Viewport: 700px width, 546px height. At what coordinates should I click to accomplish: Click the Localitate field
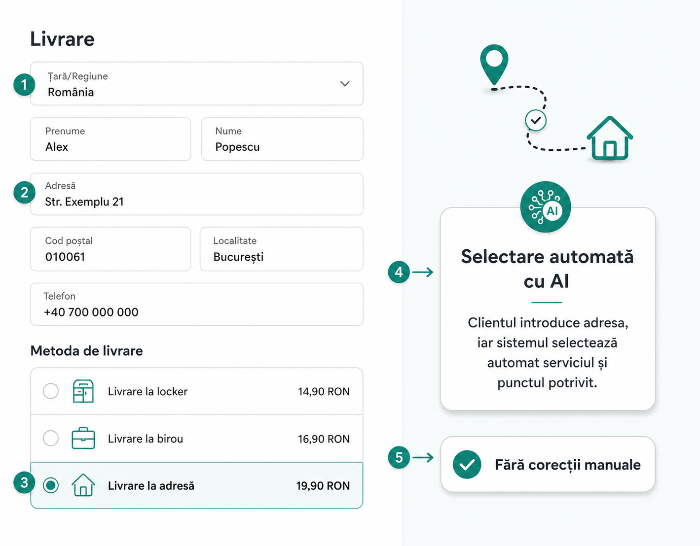click(281, 249)
